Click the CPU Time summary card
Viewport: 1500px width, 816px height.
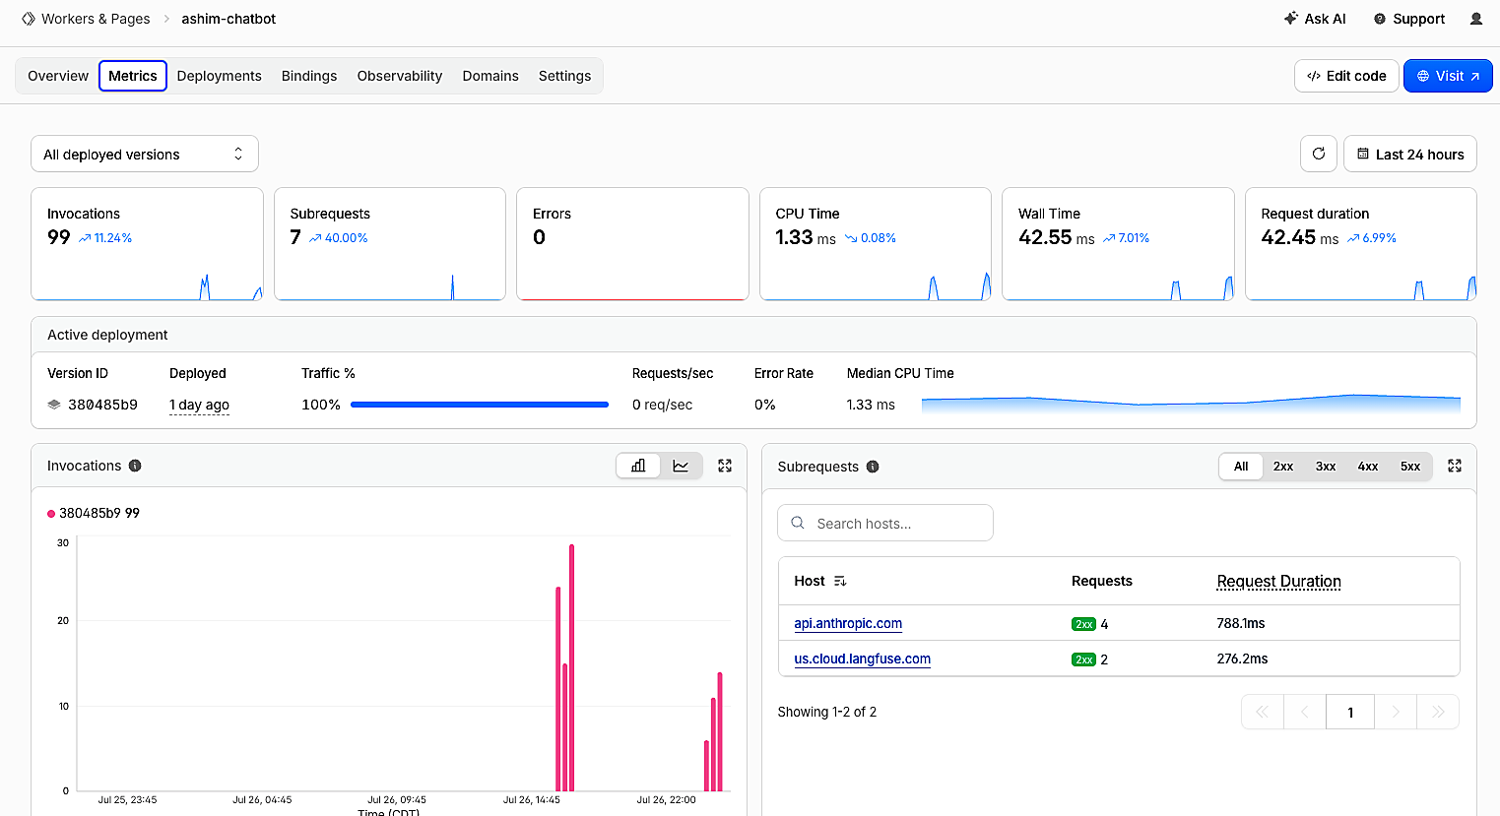(x=876, y=244)
